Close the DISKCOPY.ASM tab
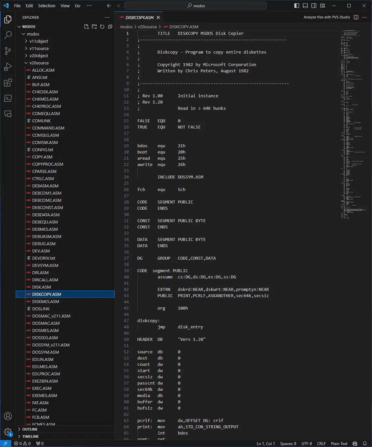The height and width of the screenshot is (447, 372). [x=158, y=17]
